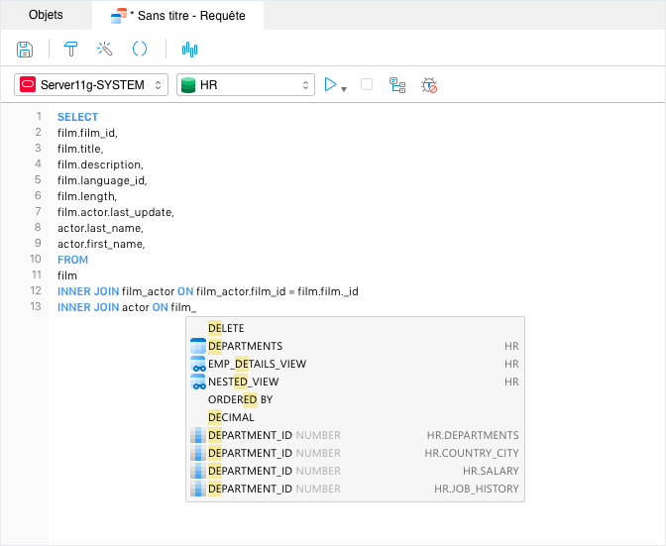The height and width of the screenshot is (546, 666).
Task: Pick DEPARTMENT_ID from HR.DEPARTMENTS
Action: click(355, 435)
